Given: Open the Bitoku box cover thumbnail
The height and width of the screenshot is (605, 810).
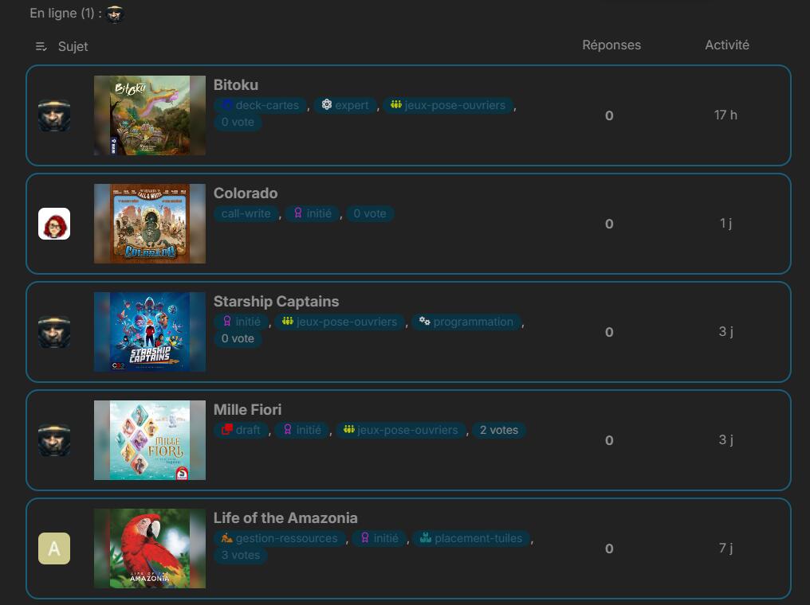Looking at the screenshot, I should tap(150, 115).
